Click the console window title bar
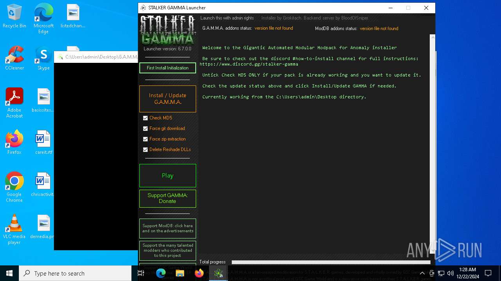 [96, 57]
